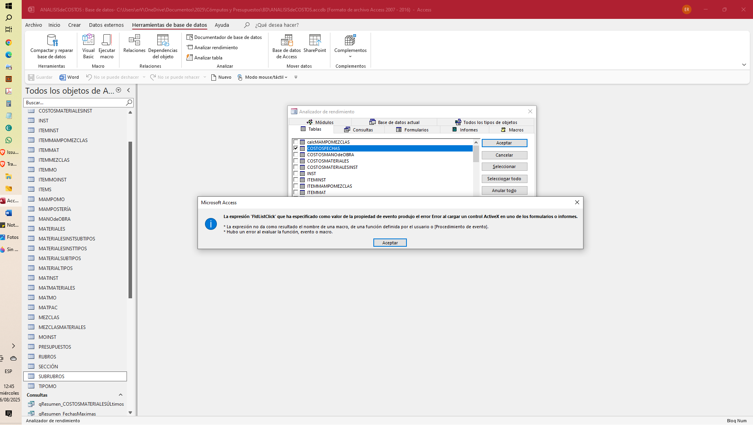The width and height of the screenshot is (753, 425).
Task: Open Word from the taskbar
Action: (9, 213)
